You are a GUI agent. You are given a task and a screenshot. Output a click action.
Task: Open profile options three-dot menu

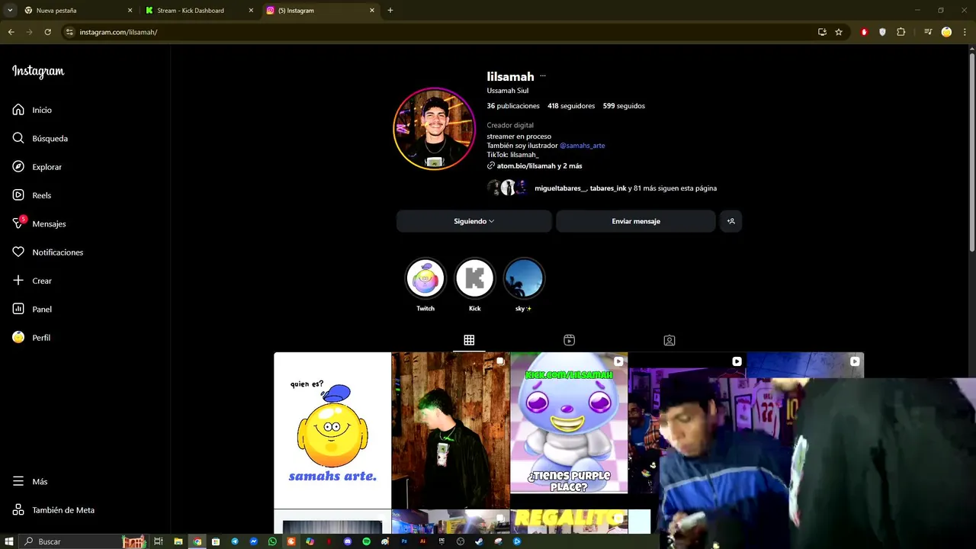coord(543,76)
